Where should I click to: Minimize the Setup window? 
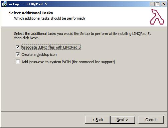point(152,4)
